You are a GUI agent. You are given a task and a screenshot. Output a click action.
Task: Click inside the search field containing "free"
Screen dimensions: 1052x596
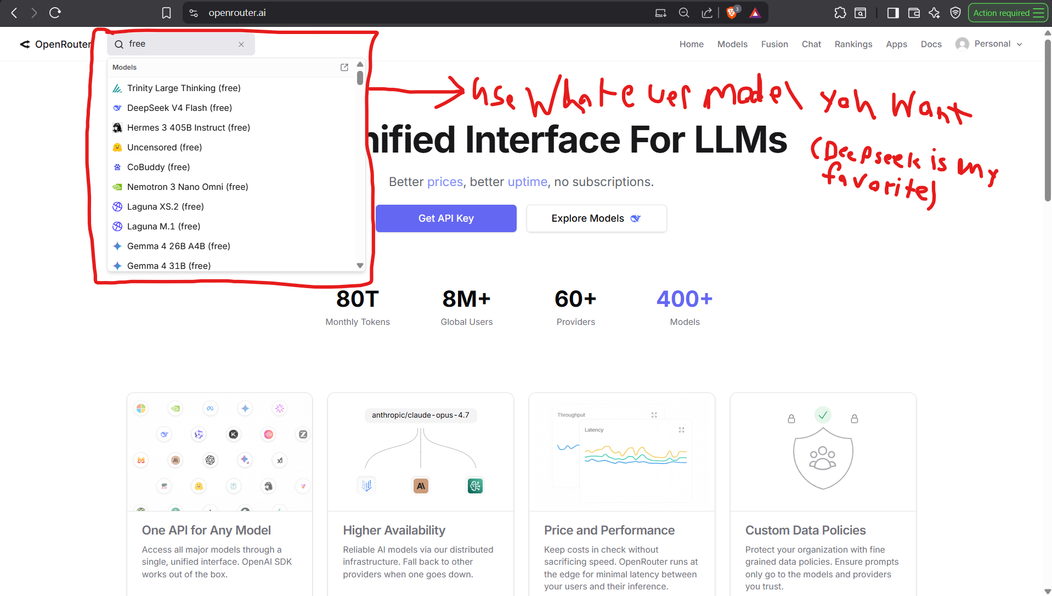coord(181,44)
